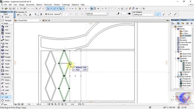Click the line pen color swatch
The height and width of the screenshot is (109, 194).
tap(129, 14)
